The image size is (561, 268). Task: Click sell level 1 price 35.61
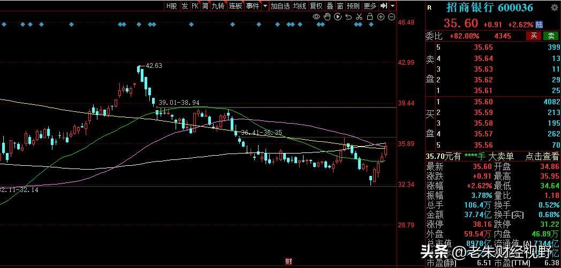tap(483, 91)
